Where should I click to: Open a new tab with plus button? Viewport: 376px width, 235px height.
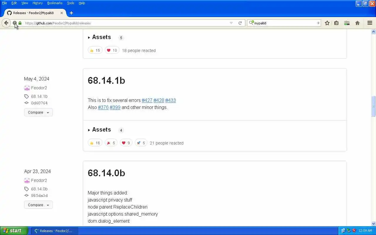click(71, 13)
